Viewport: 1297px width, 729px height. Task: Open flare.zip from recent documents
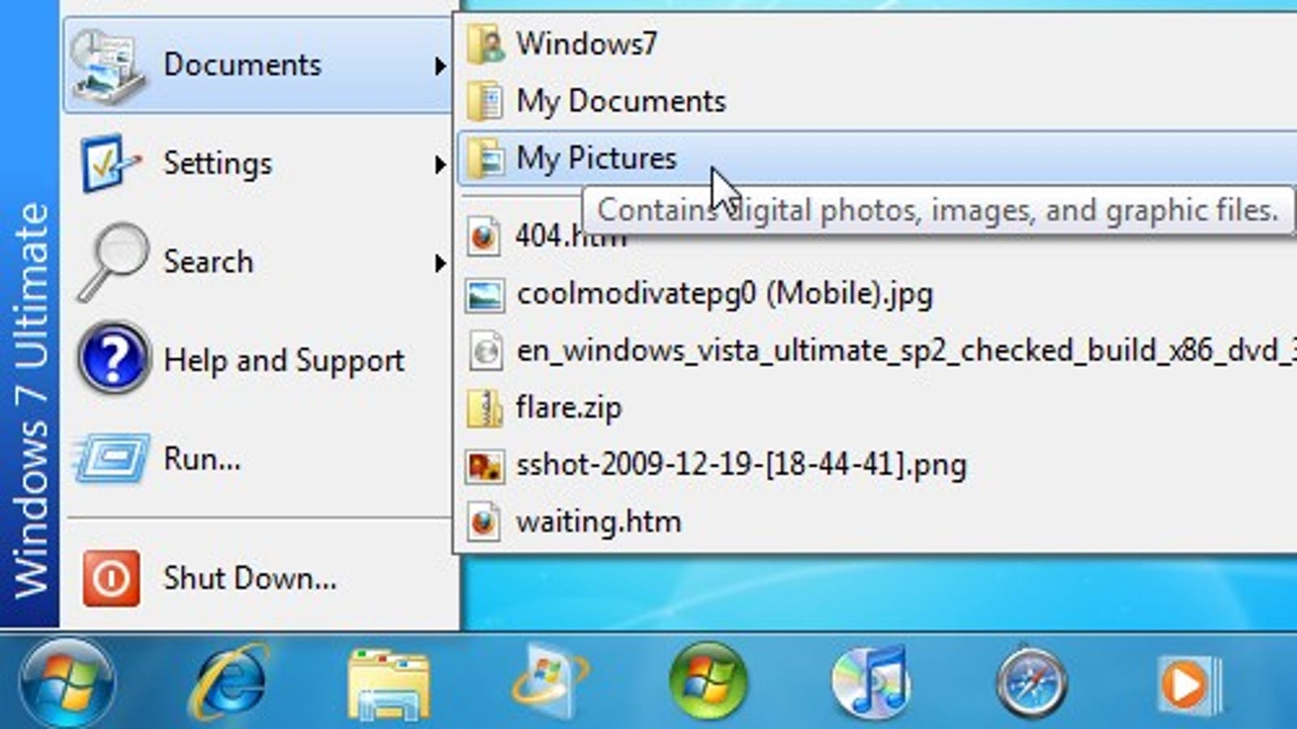click(x=877, y=407)
